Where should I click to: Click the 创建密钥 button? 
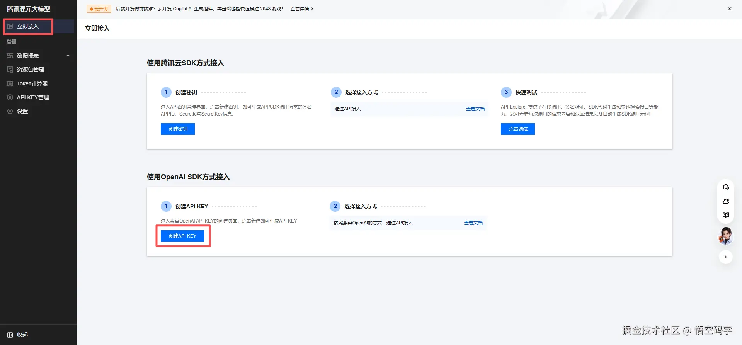pyautogui.click(x=178, y=129)
